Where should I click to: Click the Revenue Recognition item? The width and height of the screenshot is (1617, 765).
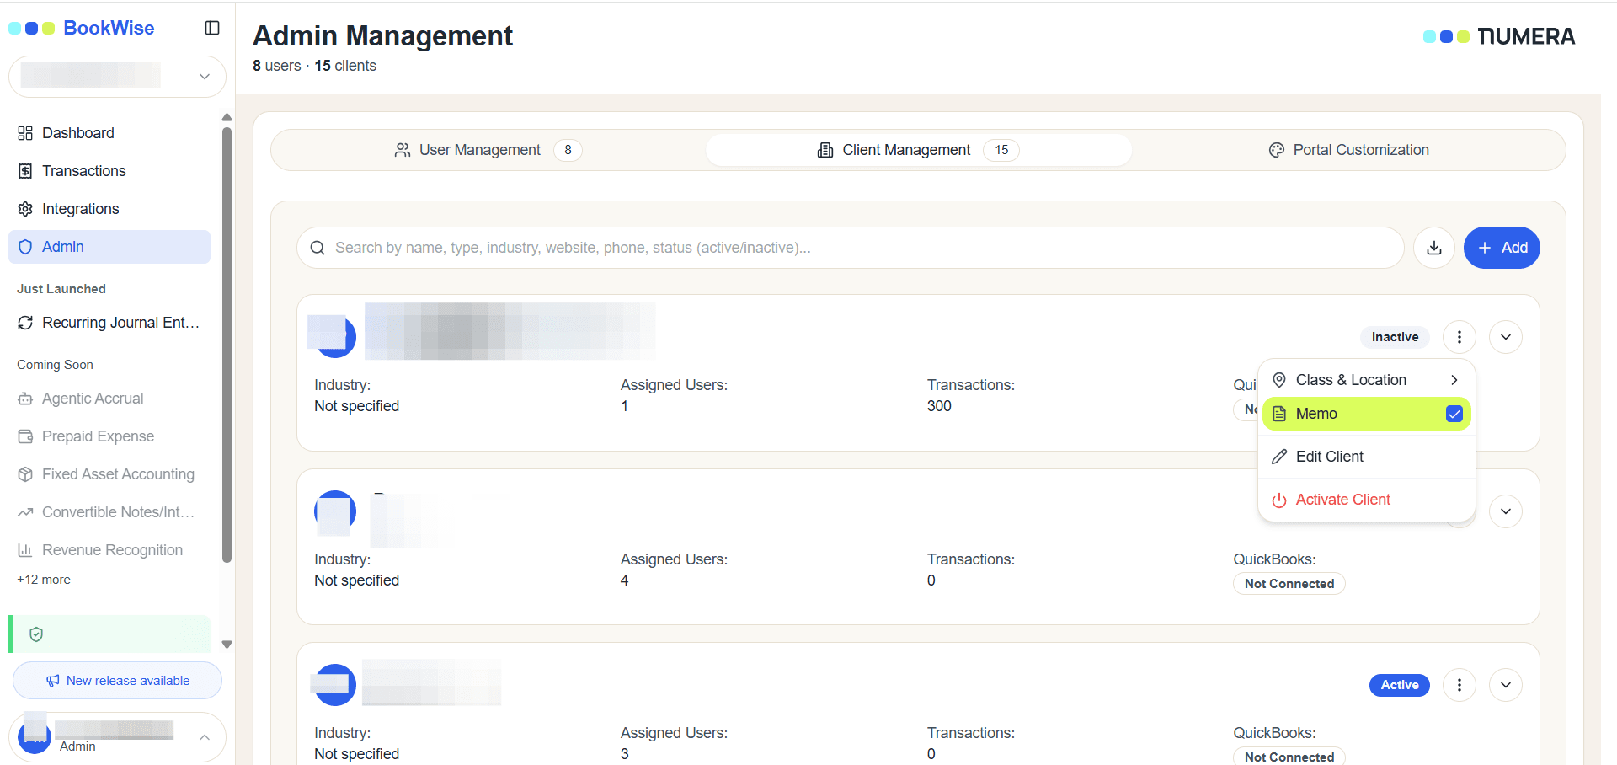109,550
